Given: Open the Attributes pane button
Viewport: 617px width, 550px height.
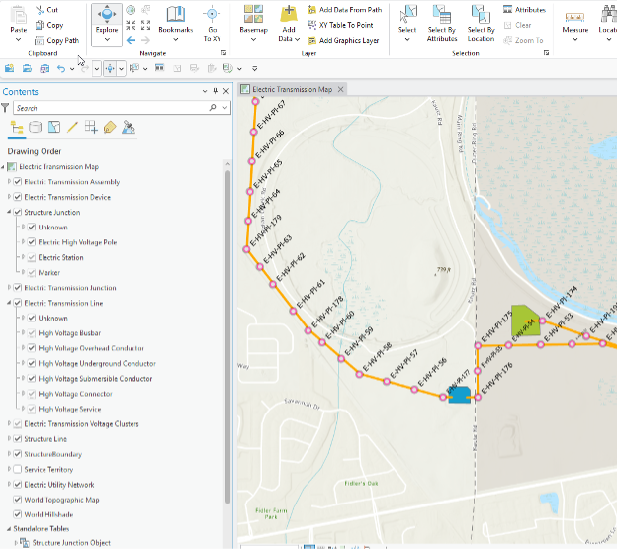Looking at the screenshot, I should (x=524, y=10).
